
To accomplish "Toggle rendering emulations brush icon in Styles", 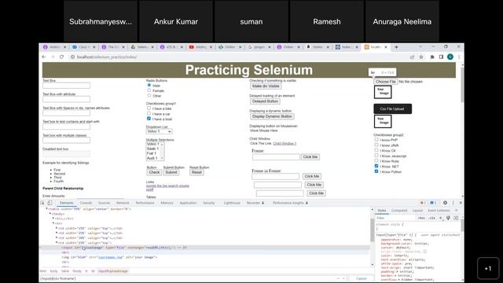I will [448, 218].
